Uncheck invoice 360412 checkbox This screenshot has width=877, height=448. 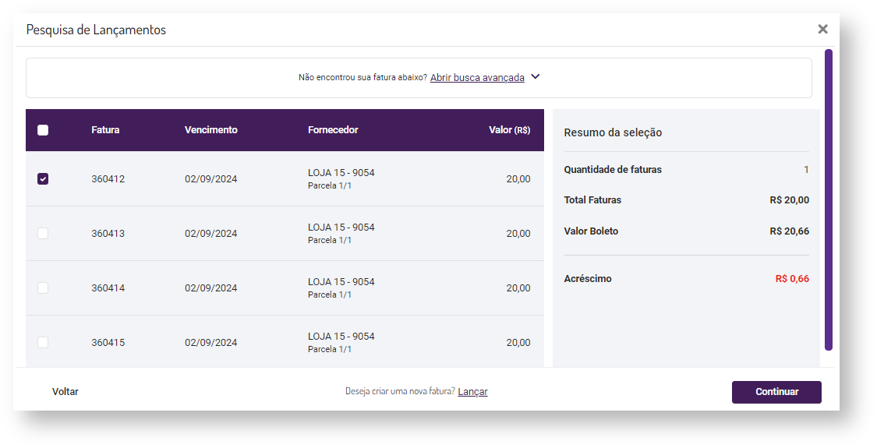43,179
